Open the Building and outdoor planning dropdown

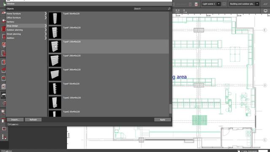(257, 4)
